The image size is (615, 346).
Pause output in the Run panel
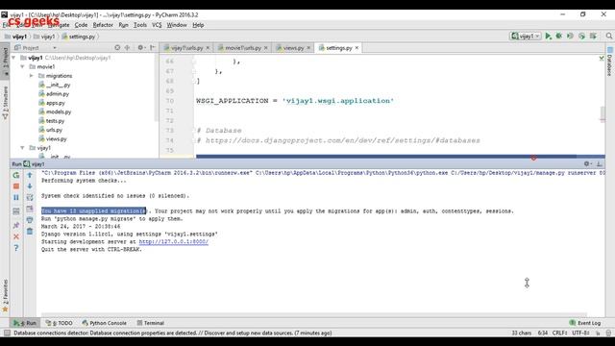(16, 198)
